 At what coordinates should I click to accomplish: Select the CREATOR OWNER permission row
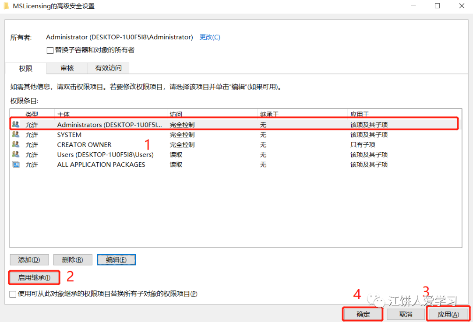[x=236, y=144]
